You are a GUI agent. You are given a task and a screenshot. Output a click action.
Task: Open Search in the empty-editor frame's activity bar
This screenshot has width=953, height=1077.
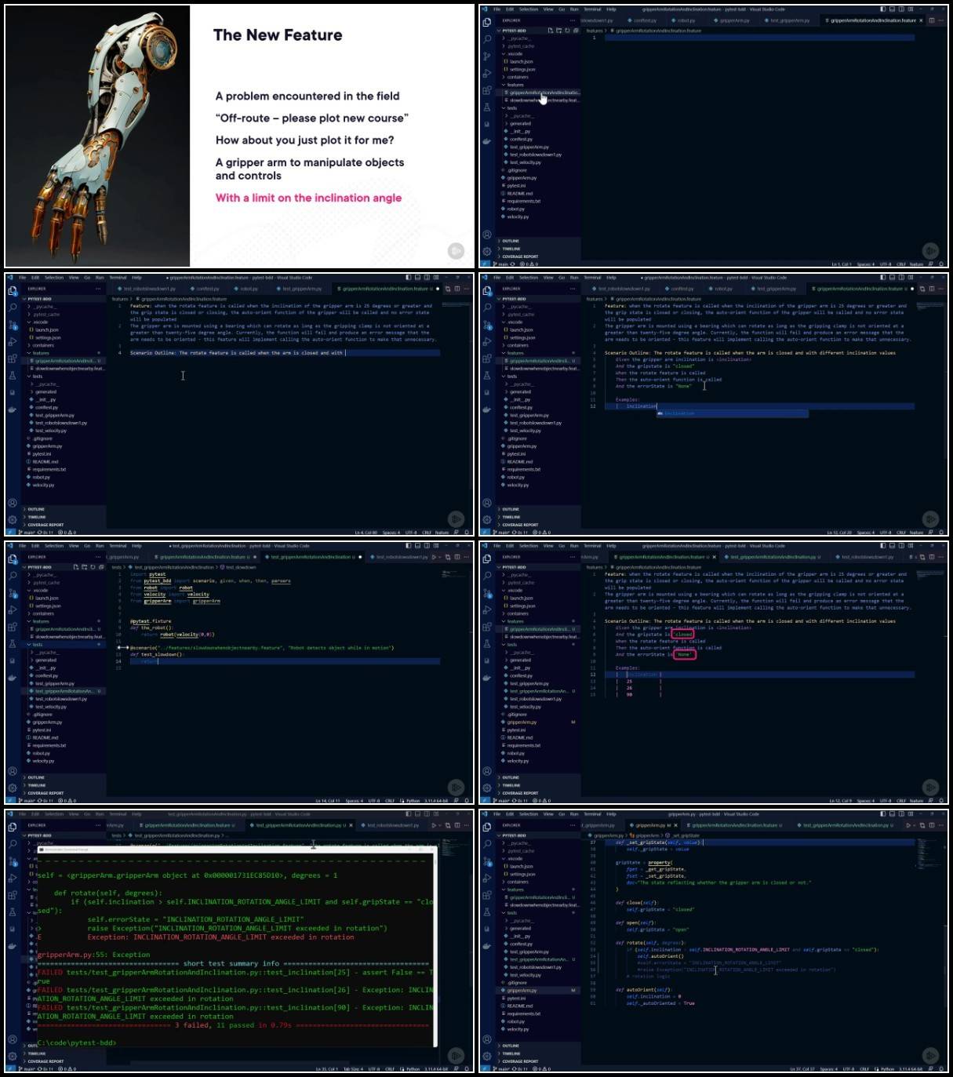487,39
